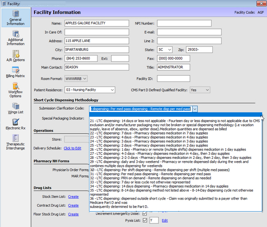The height and width of the screenshot is (227, 267).
Task: Select option 36 - dispensed outside short cycle
Action: coord(175,203)
